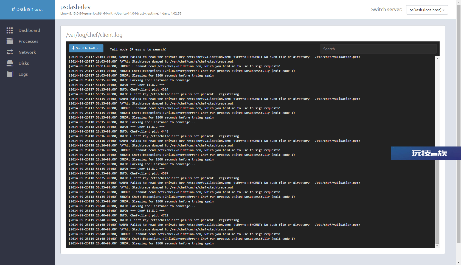Click the Scroll to bottom button
The height and width of the screenshot is (265, 461).
[x=86, y=48]
